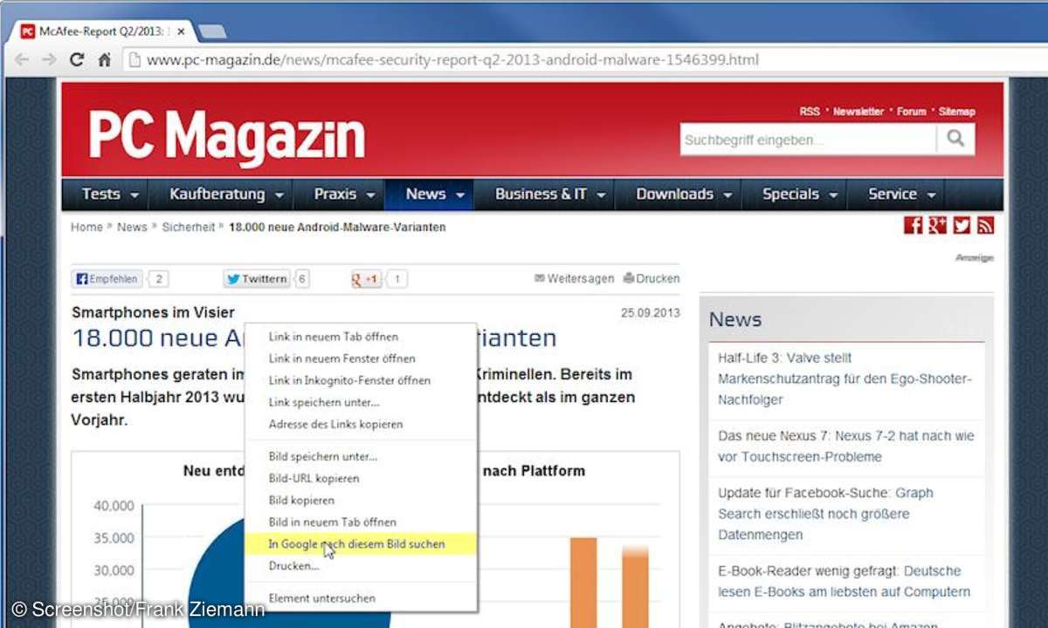Choose Bild-URL kopieren
The height and width of the screenshot is (628, 1048).
pos(361,478)
